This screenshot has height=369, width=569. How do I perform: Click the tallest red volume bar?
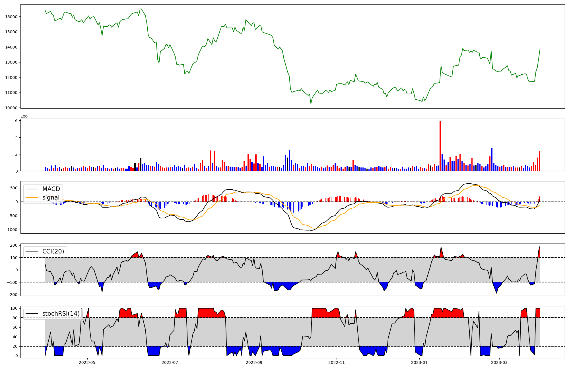click(x=440, y=146)
